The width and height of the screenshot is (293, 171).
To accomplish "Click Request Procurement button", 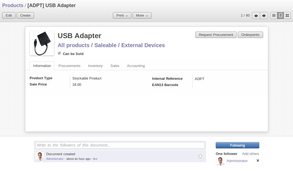I will point(216,35).
